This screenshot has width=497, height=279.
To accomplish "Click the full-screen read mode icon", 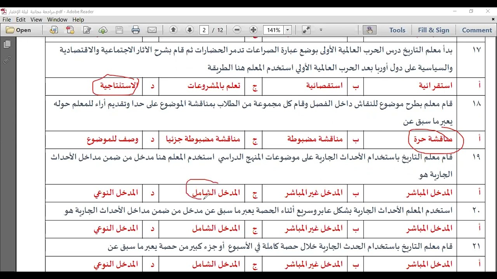I will click(x=306, y=30).
